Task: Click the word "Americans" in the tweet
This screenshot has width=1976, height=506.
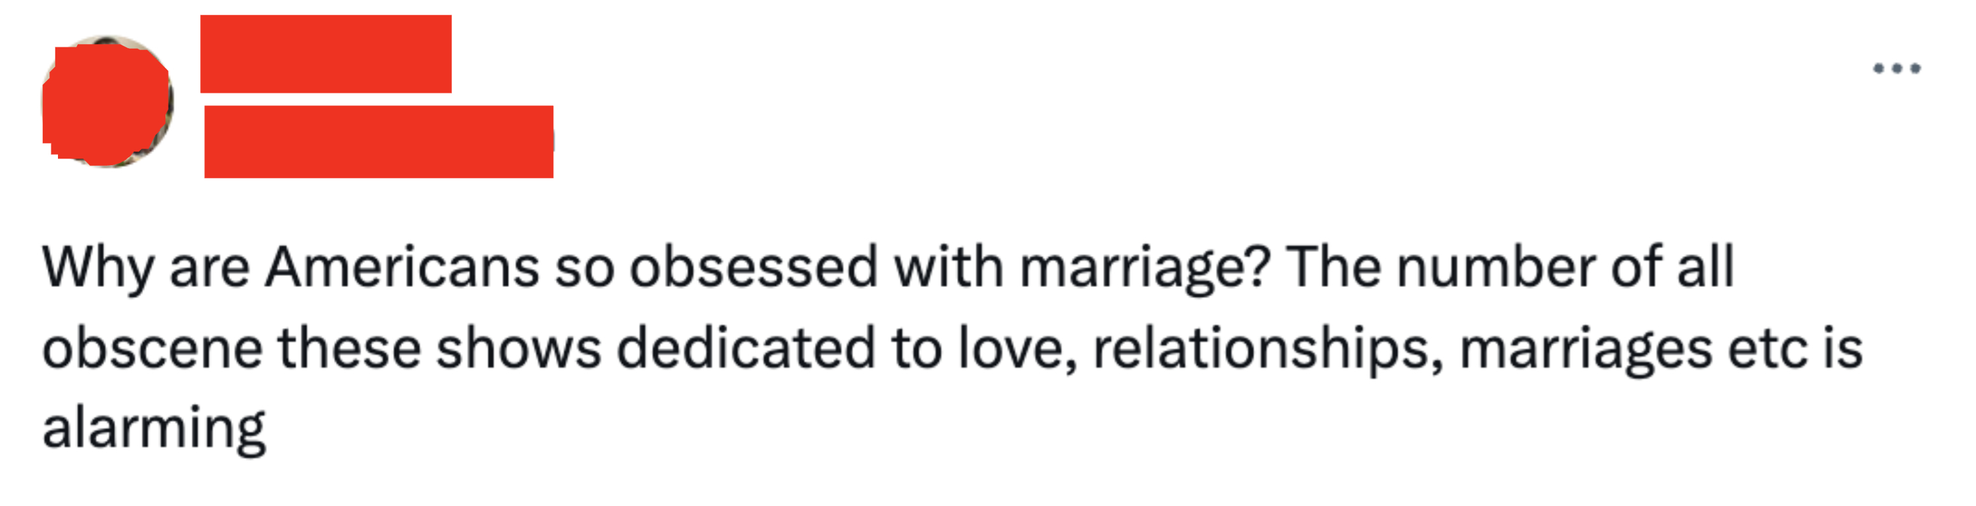Action: click(x=402, y=268)
